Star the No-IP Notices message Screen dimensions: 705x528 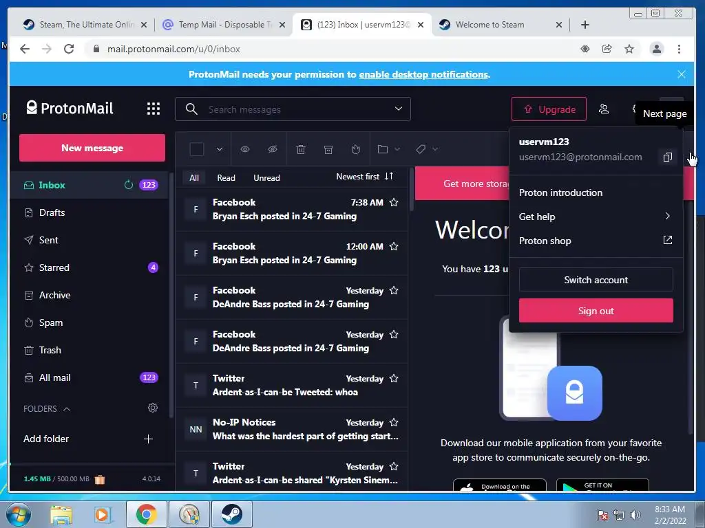(x=394, y=423)
